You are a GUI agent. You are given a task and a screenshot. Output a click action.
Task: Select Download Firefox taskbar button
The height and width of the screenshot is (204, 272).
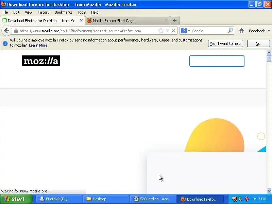pos(200,199)
